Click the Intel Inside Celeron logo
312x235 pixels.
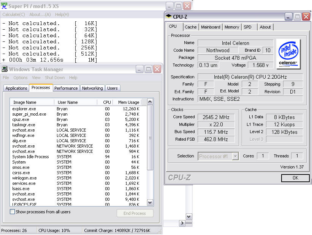pos(288,54)
